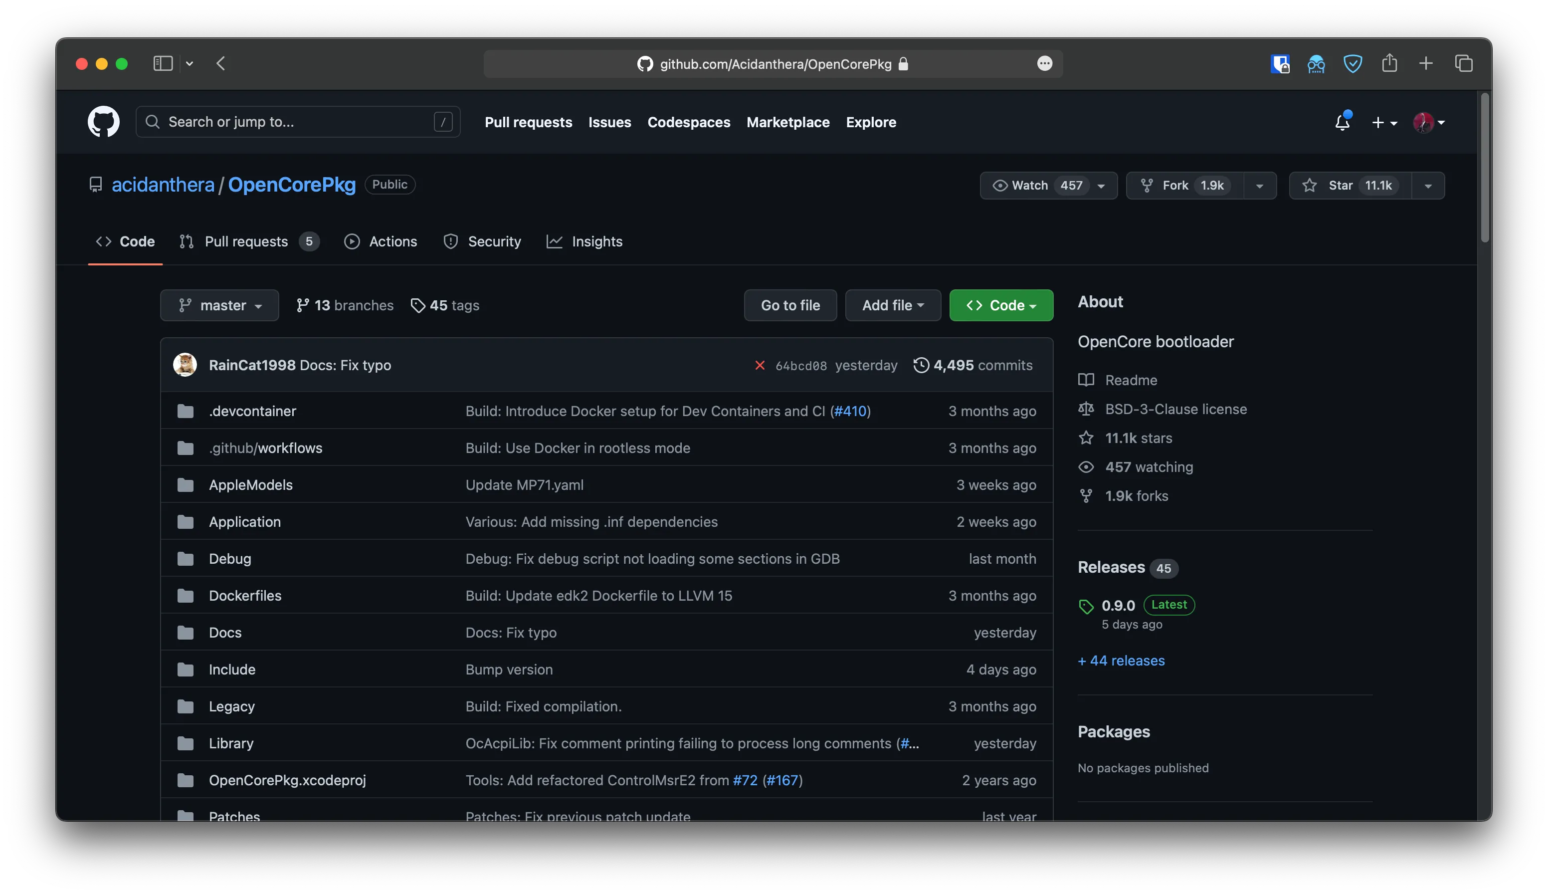Switch to the Actions tab
Image resolution: width=1548 pixels, height=895 pixels.
point(381,241)
